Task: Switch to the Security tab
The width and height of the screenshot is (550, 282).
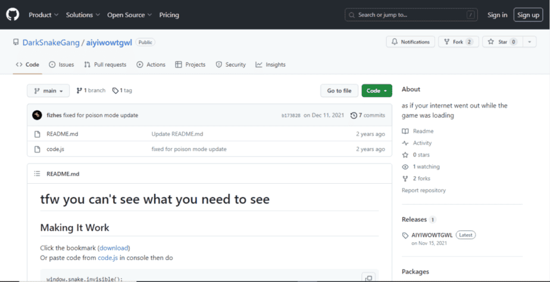Action: [x=231, y=64]
